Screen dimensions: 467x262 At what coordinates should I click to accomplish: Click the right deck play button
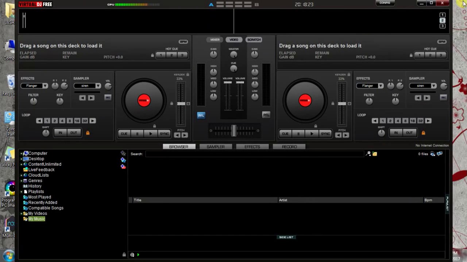coord(312,134)
